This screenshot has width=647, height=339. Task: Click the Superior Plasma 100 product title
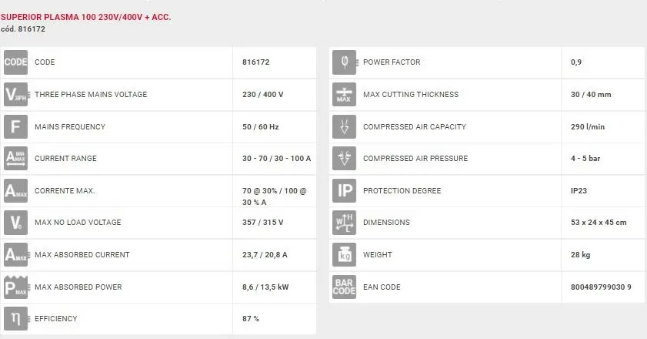coord(85,15)
